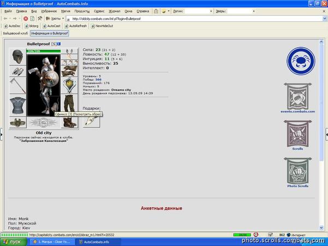Open the helmet equipment slot
This screenshot has width=328, height=246.
coord(17,57)
